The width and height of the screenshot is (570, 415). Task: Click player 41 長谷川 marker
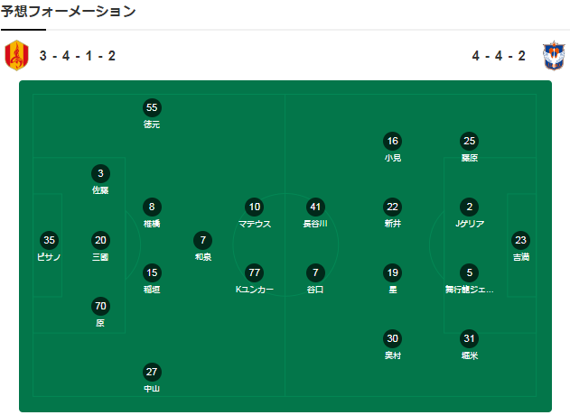click(x=315, y=207)
